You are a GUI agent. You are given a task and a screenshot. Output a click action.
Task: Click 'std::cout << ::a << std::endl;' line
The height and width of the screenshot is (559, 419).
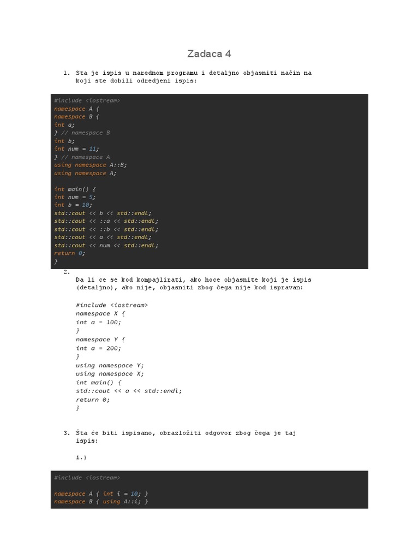pyautogui.click(x=106, y=221)
